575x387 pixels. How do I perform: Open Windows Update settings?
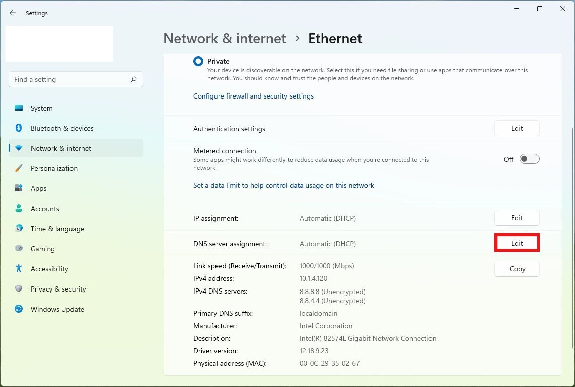pos(57,309)
